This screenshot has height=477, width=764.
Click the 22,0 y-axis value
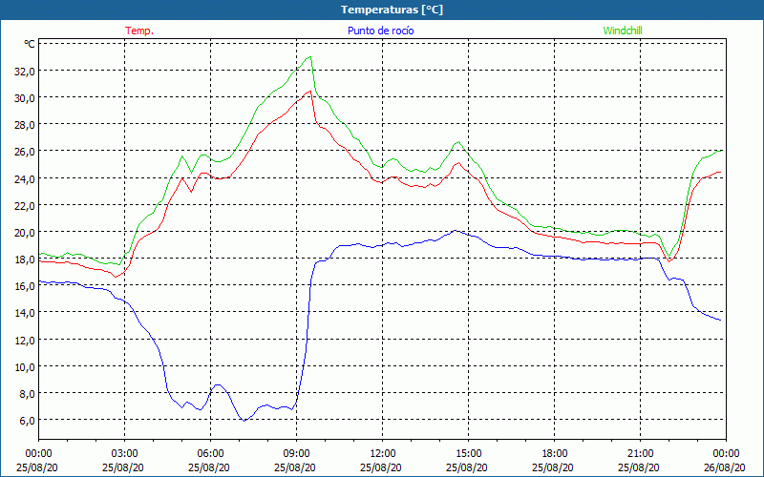pos(25,205)
